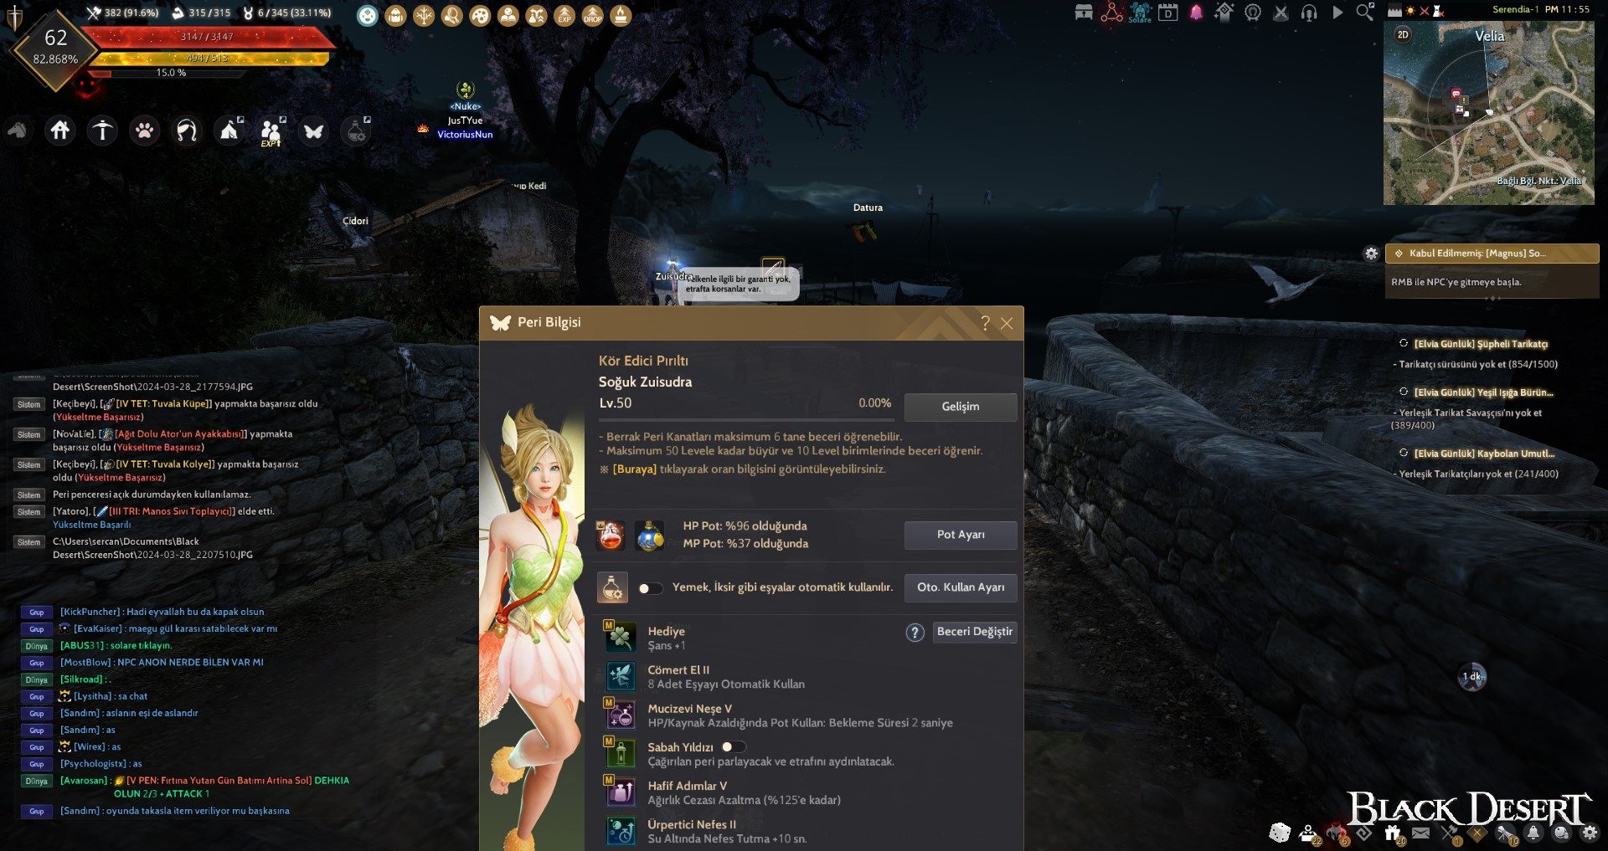Open Oto. Kullan Ayarı settings
1608x851 pixels.
pyautogui.click(x=961, y=587)
